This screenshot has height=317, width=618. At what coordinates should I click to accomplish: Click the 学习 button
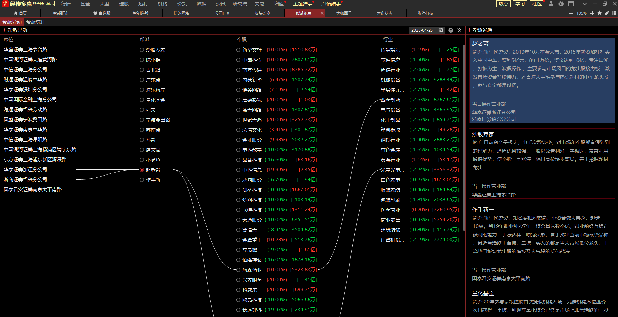(520, 4)
